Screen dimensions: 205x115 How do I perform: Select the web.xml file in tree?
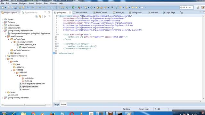click(x=26, y=89)
